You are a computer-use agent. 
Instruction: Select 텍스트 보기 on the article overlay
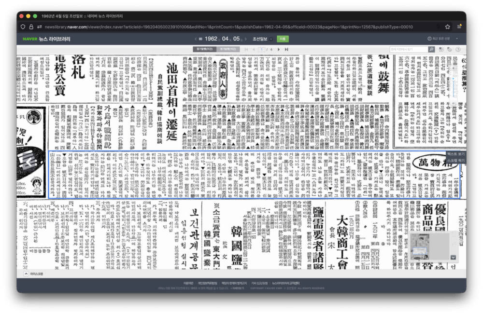pos(455,153)
